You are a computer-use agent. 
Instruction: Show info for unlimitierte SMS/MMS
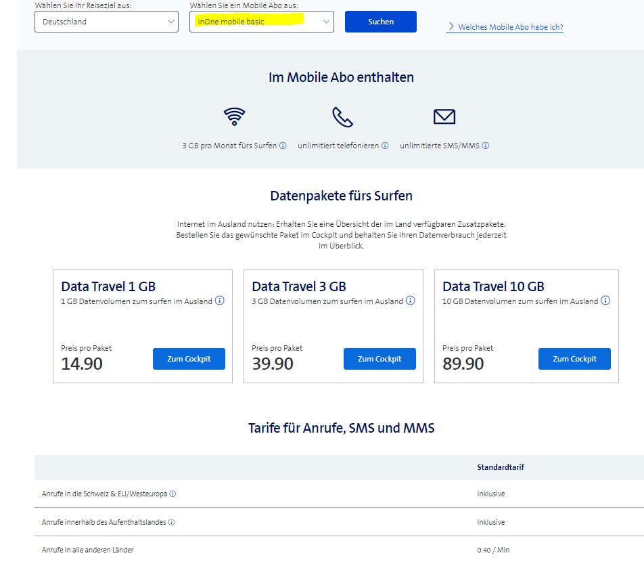coord(486,146)
